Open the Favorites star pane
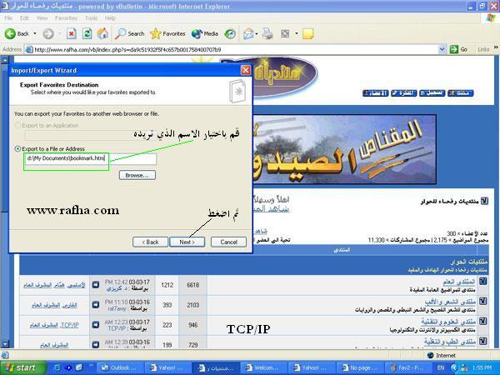Screen dimensions: 500x375 (167, 33)
